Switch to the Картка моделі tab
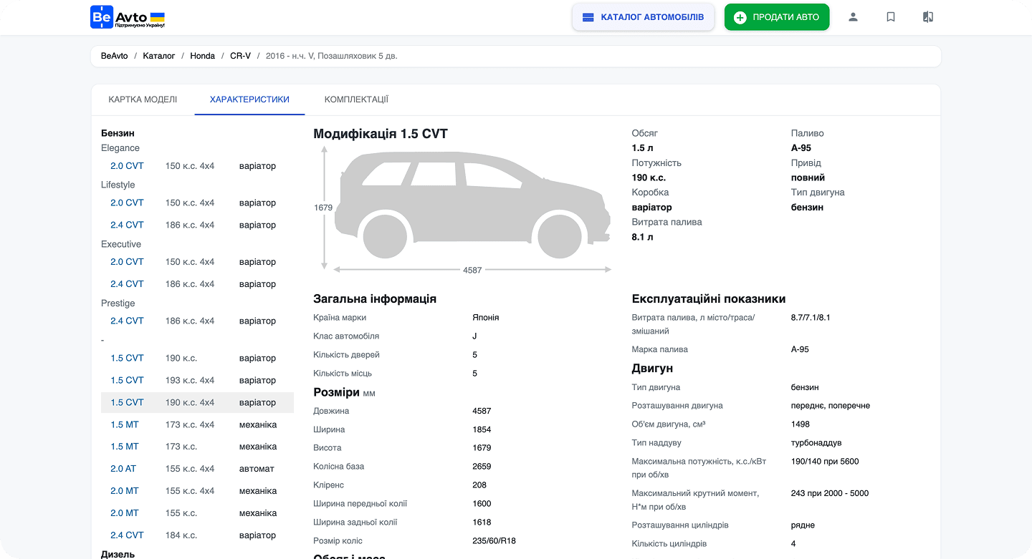 [x=143, y=99]
